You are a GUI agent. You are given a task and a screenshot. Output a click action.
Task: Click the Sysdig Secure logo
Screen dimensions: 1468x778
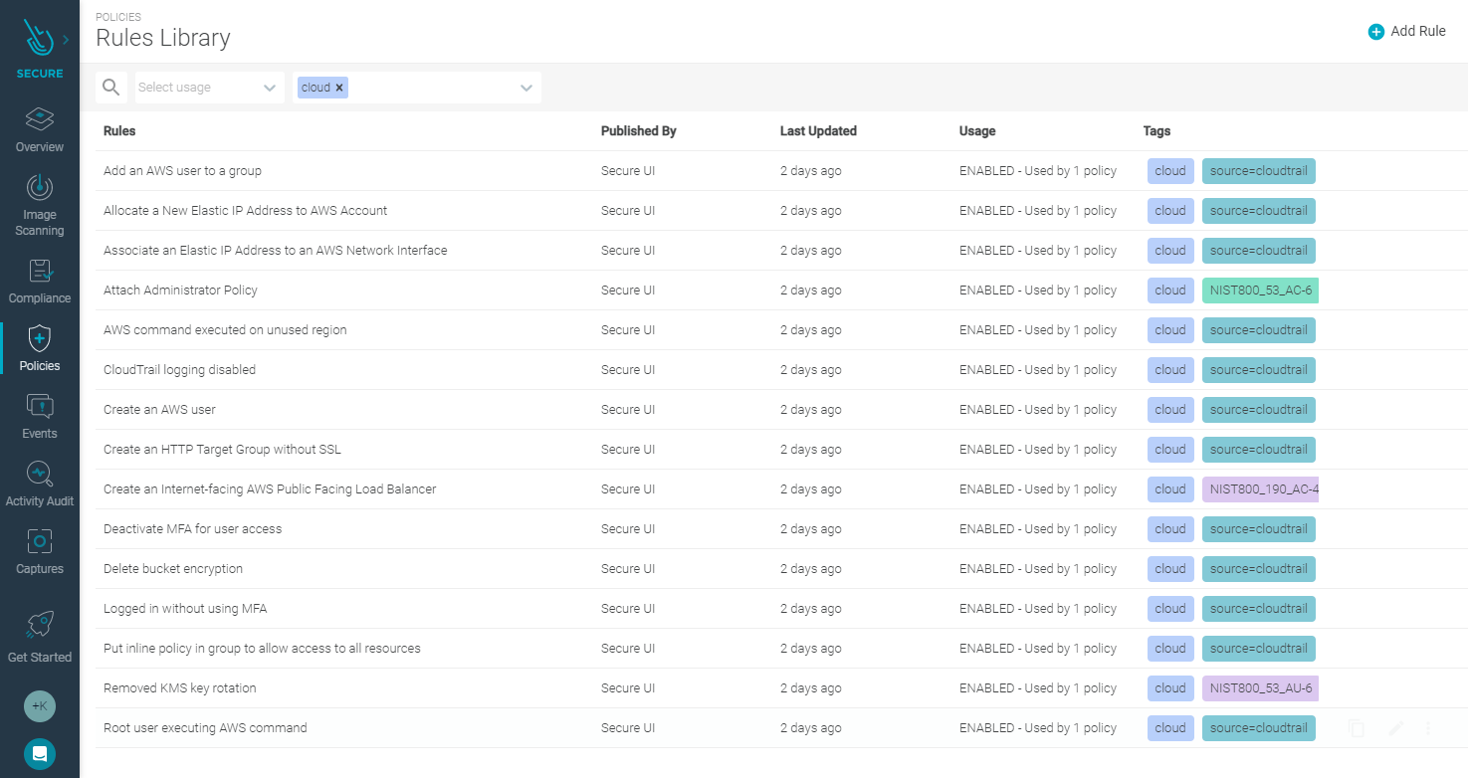coord(38,39)
